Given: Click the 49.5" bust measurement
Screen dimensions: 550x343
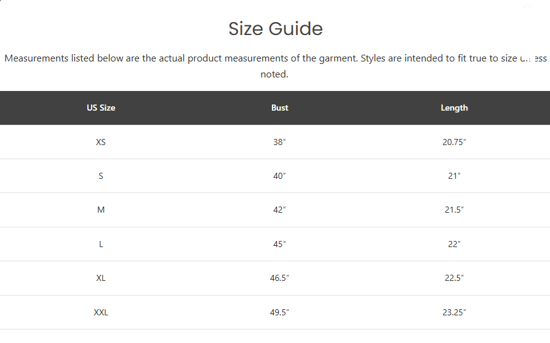Looking at the screenshot, I should click(279, 312).
